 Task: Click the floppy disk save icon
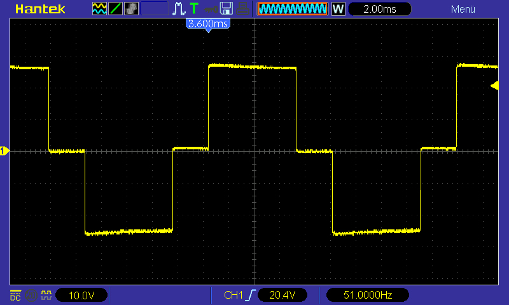point(226,9)
